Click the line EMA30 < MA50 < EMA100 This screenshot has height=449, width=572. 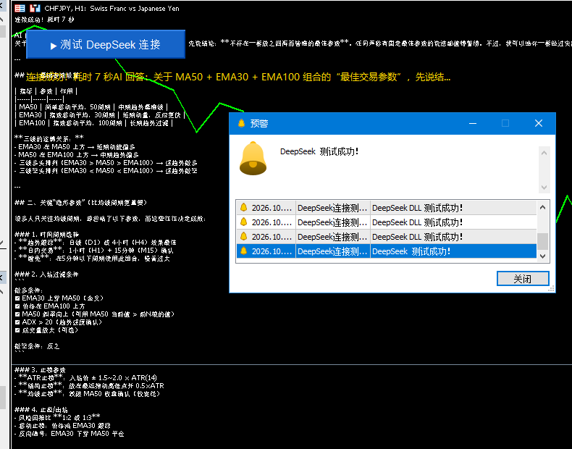(106, 171)
